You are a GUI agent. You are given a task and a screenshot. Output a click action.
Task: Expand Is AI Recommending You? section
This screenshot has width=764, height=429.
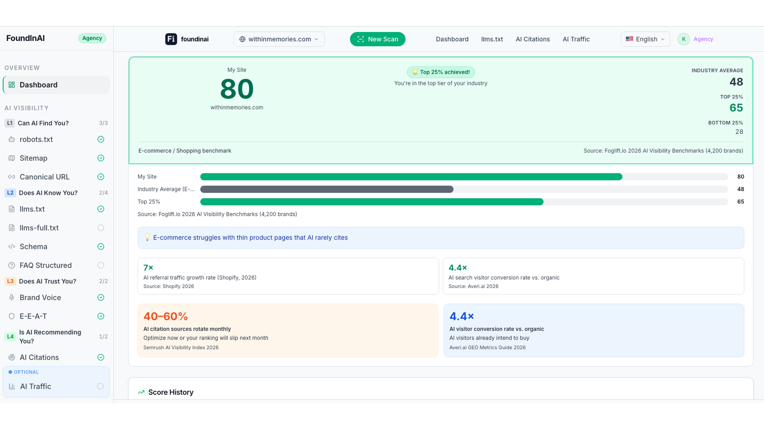pyautogui.click(x=56, y=337)
